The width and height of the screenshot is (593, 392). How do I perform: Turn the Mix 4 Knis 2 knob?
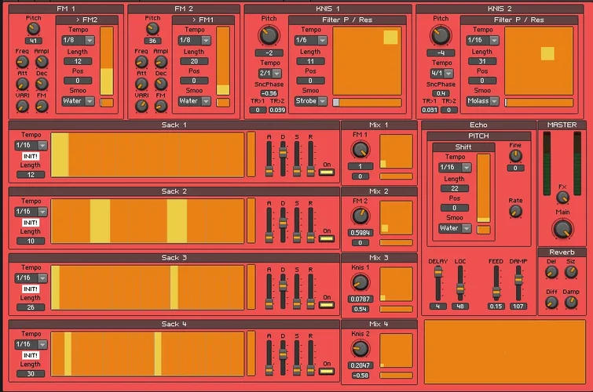pyautogui.click(x=360, y=349)
